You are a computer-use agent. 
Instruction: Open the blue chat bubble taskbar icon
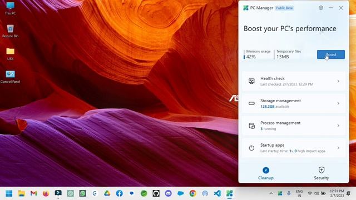point(132,193)
